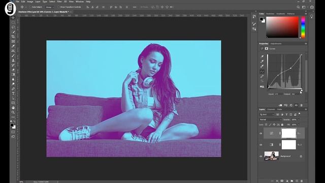Image resolution: width=325 pixels, height=183 pixels.
Task: Select the Gradient tool
Action: [13, 75]
